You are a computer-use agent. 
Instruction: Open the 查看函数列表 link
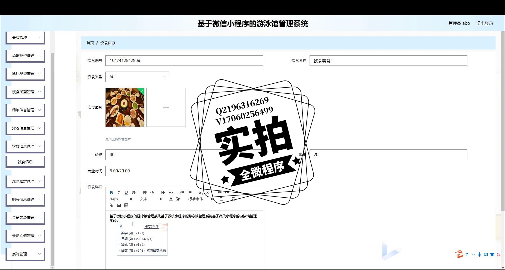[156, 251]
